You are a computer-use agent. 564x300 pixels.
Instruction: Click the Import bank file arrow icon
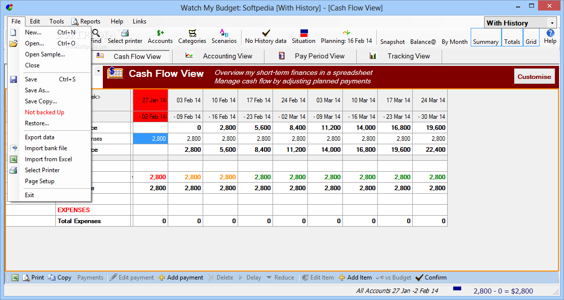click(13, 148)
